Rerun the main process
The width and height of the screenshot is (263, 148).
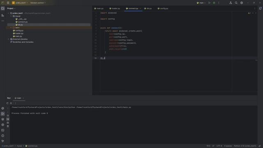click(7, 103)
